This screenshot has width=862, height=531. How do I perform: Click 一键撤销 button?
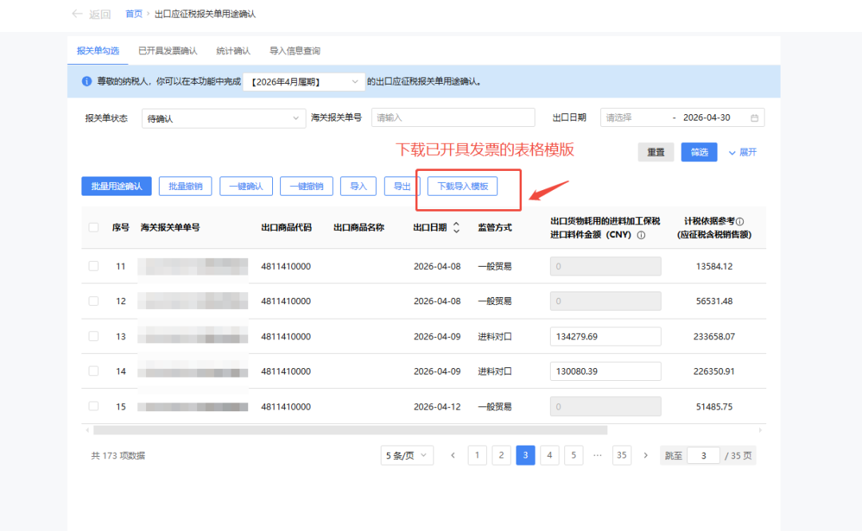click(306, 186)
